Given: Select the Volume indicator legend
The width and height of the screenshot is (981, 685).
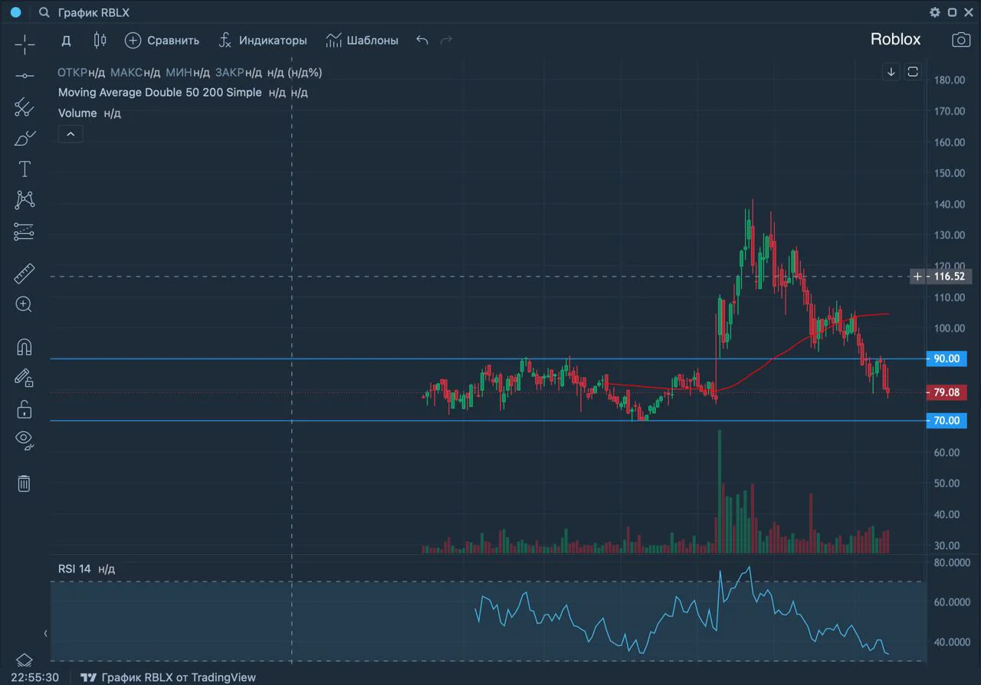Looking at the screenshot, I should [77, 113].
